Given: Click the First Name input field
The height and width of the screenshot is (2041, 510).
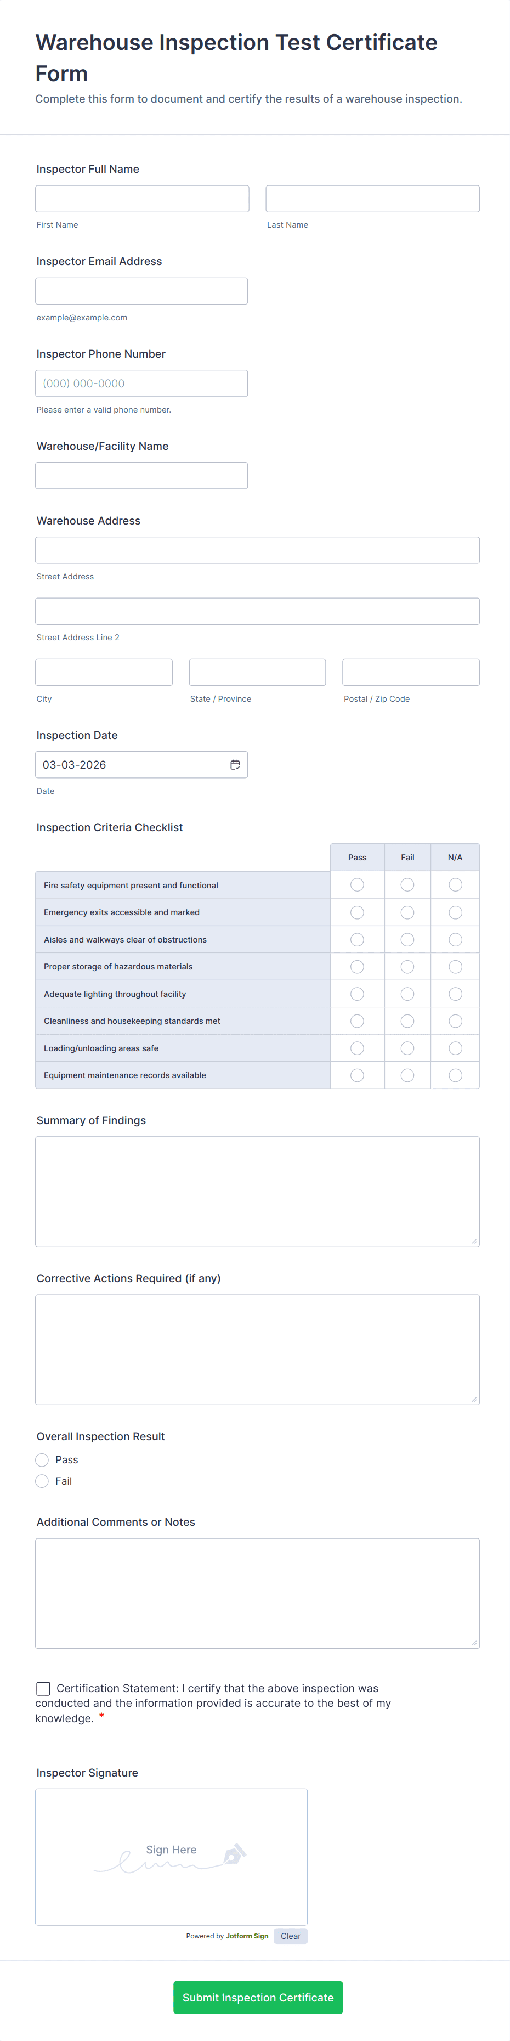Looking at the screenshot, I should (143, 199).
